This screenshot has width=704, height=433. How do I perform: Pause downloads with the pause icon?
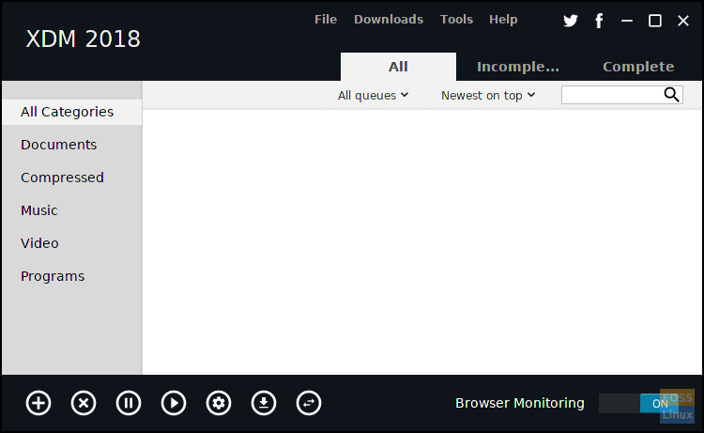tap(129, 403)
